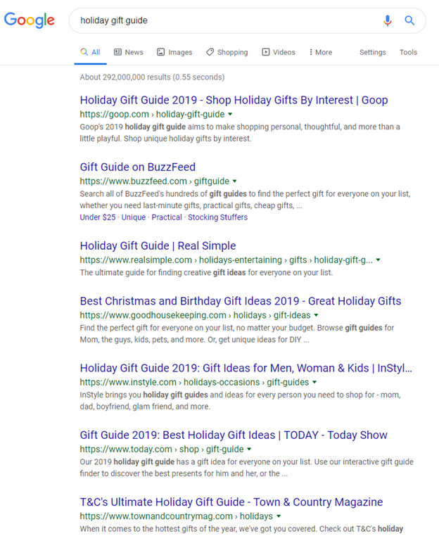439x536 pixels.
Task: Click the www.realsimple.com URL breadcrumb
Action: 227,260
